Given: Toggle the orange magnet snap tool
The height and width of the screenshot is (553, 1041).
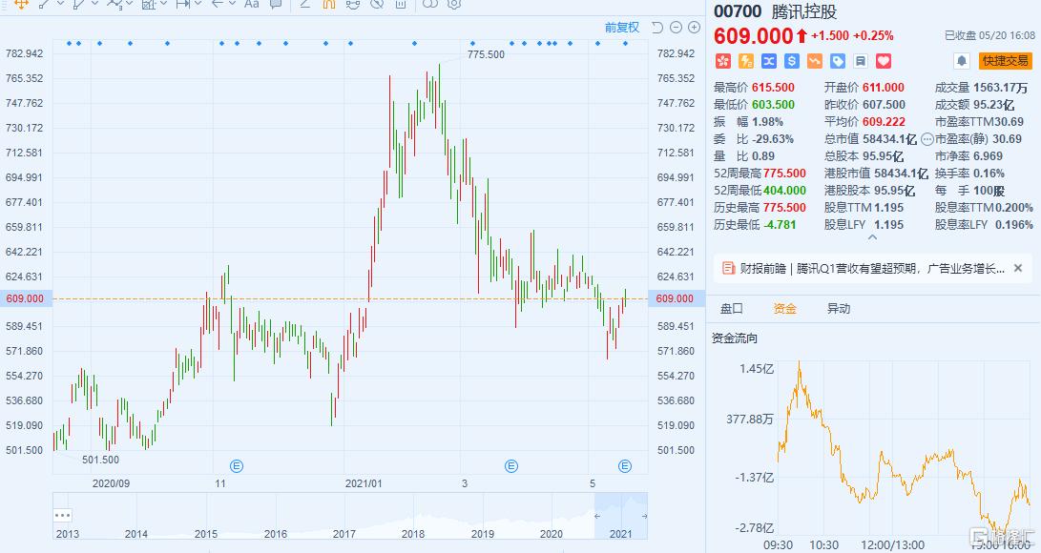Looking at the screenshot, I should [x=328, y=4].
